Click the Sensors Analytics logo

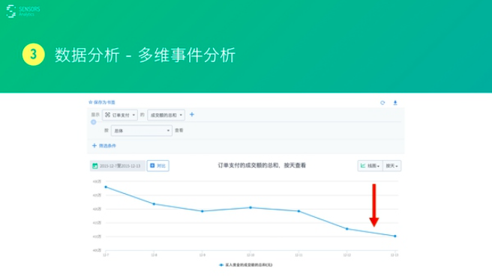pyautogui.click(x=23, y=11)
